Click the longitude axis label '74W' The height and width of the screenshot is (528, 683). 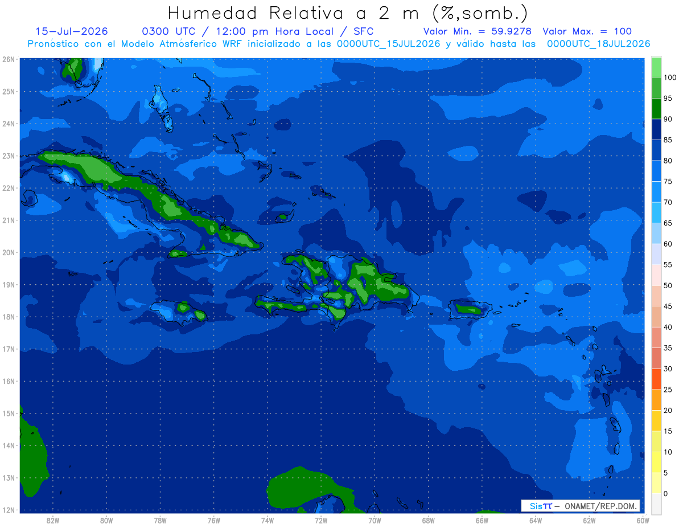(x=267, y=520)
